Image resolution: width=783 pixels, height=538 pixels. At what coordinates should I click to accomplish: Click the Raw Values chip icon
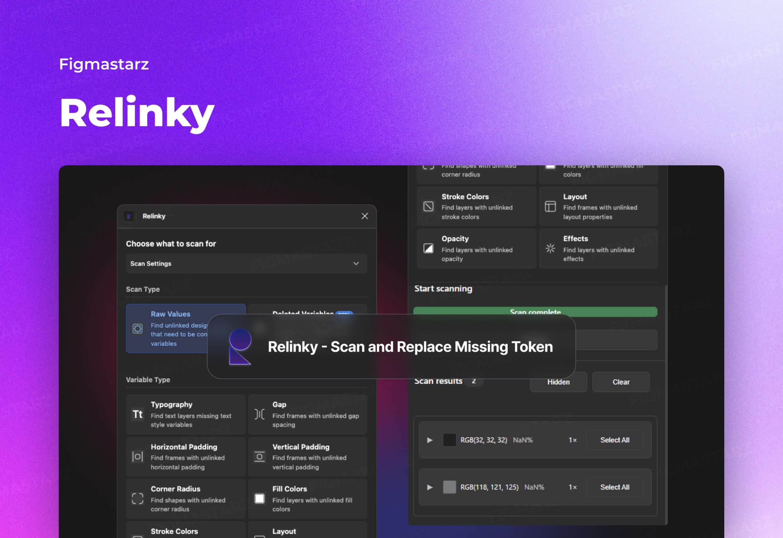pyautogui.click(x=138, y=328)
